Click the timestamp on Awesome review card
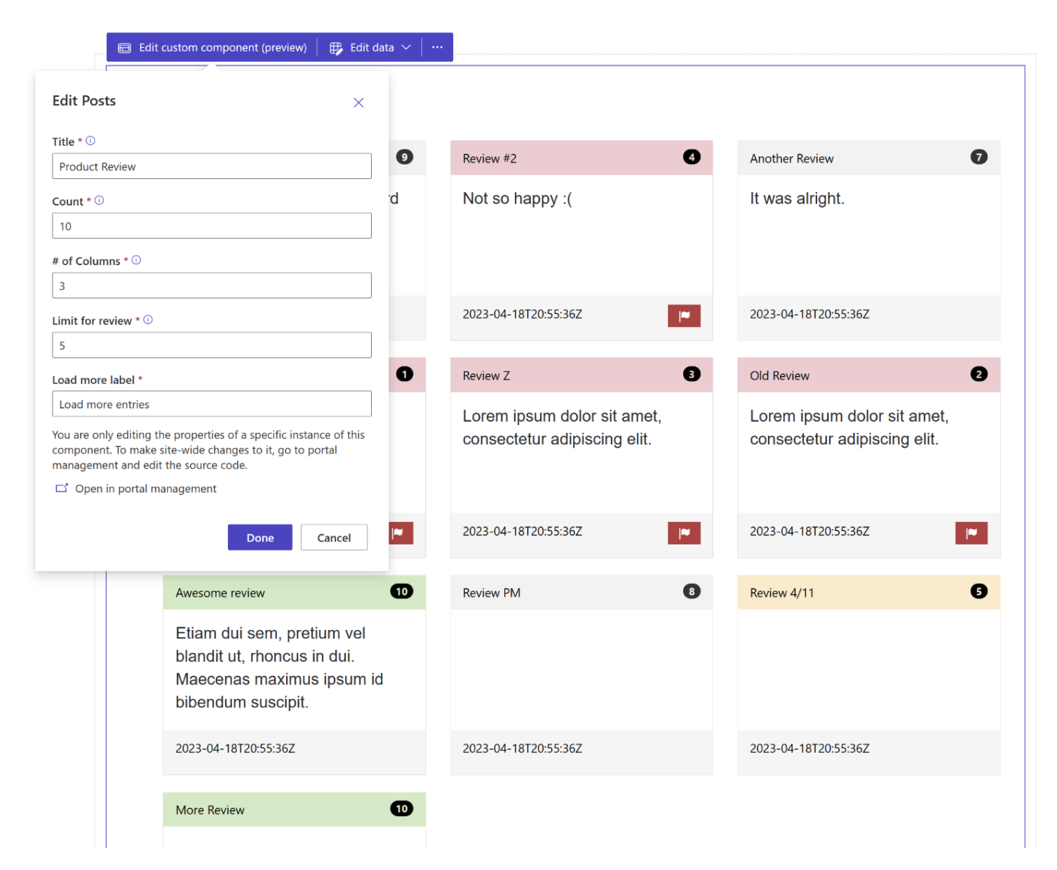This screenshot has height=870, width=1057. tap(236, 749)
